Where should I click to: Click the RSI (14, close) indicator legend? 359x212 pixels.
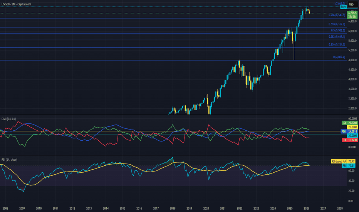click(9, 160)
